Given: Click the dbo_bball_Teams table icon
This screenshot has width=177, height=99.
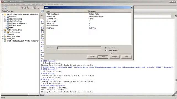Looking at the screenshot, I should click(x=8, y=26).
